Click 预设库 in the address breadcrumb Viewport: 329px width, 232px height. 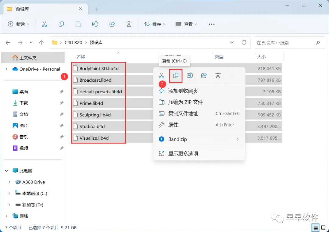[96, 43]
